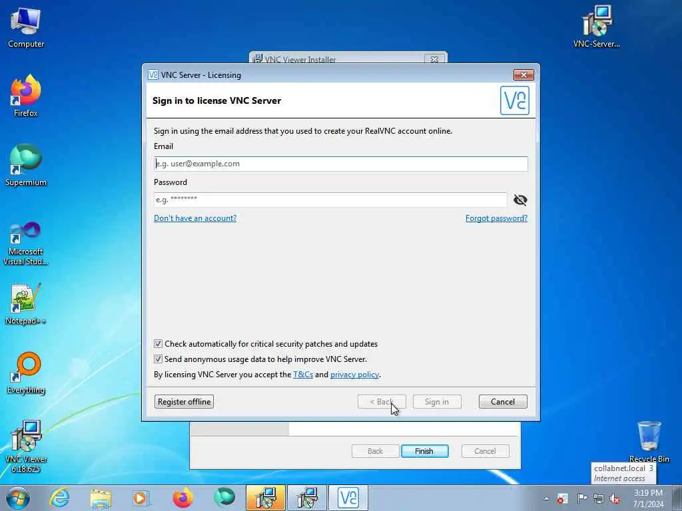Open the Firefox desktop shortcut
Screen dimensions: 682x511
click(x=26, y=96)
